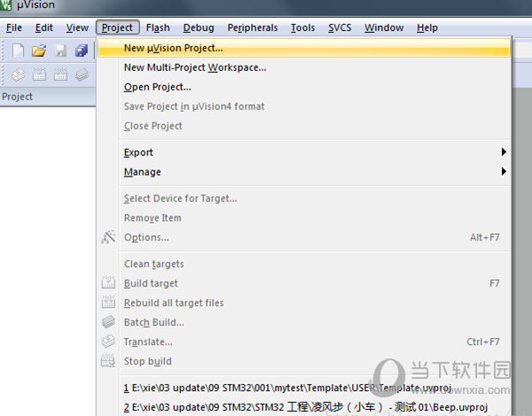Click the Build toolbar icon

[x=39, y=75]
